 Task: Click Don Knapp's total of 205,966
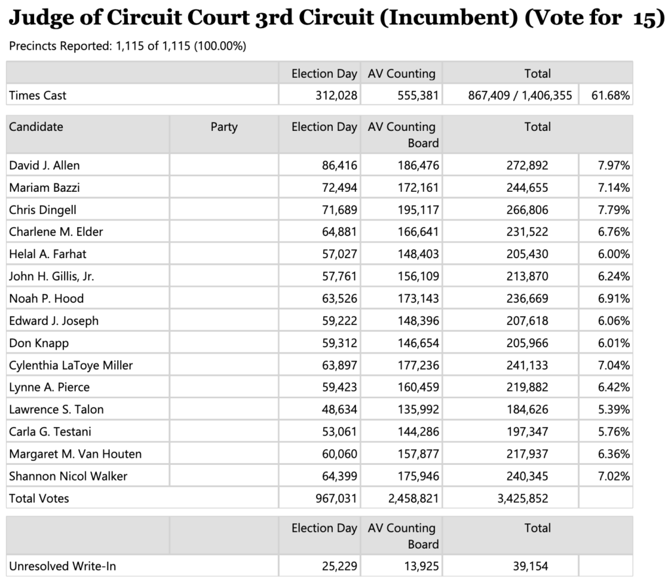tap(526, 343)
